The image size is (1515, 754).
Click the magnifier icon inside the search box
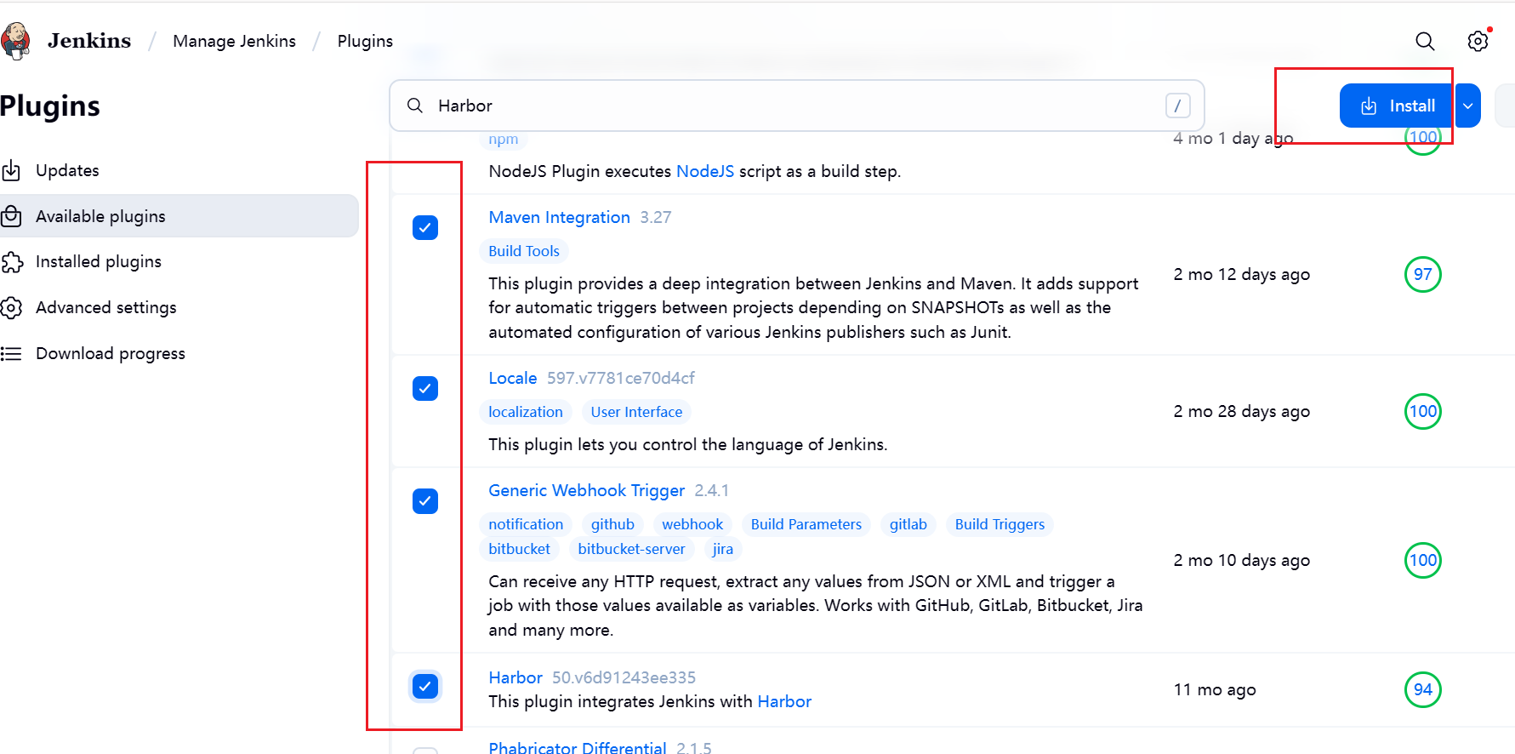click(x=415, y=106)
